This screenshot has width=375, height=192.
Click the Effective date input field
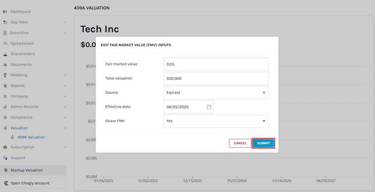click(x=188, y=107)
